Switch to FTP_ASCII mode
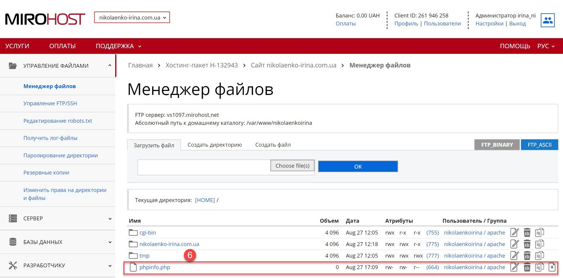563x278 pixels. pyautogui.click(x=540, y=145)
